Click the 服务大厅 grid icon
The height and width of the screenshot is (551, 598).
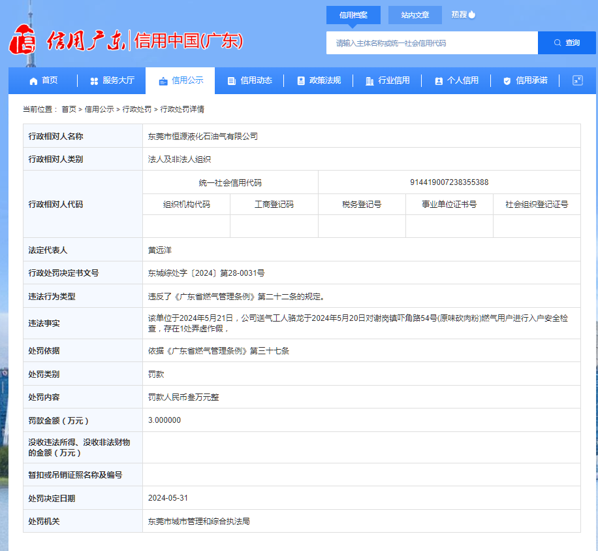[x=94, y=81]
